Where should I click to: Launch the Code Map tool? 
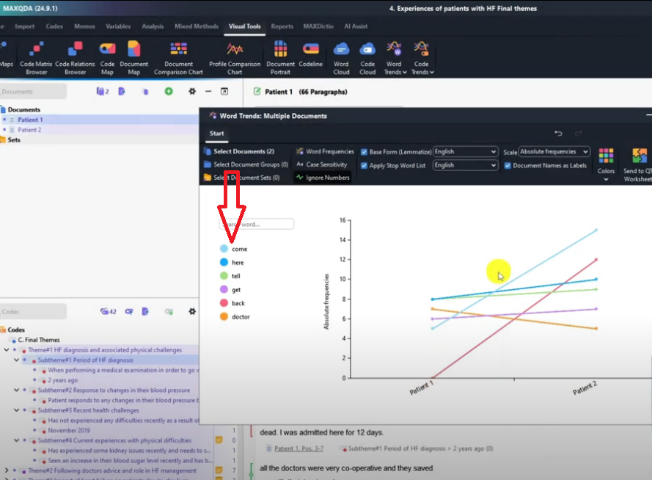pos(107,58)
